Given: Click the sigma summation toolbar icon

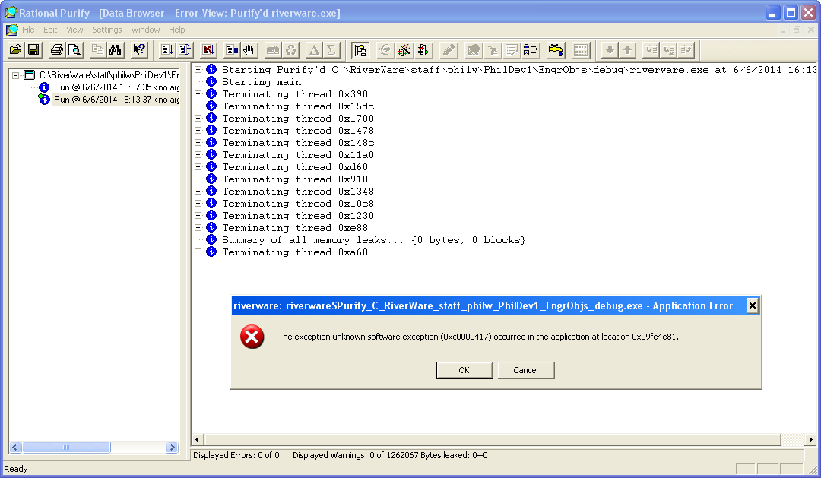Looking at the screenshot, I should (x=331, y=49).
